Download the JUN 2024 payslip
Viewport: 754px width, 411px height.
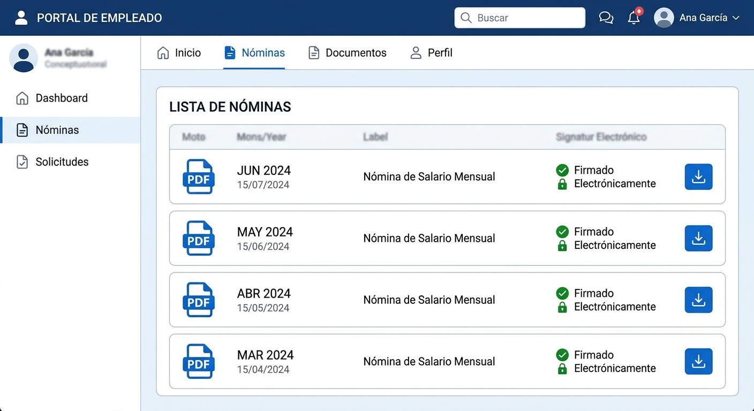tap(698, 177)
